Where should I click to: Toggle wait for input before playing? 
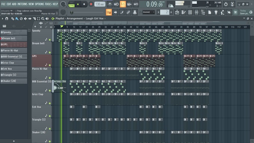116,4
